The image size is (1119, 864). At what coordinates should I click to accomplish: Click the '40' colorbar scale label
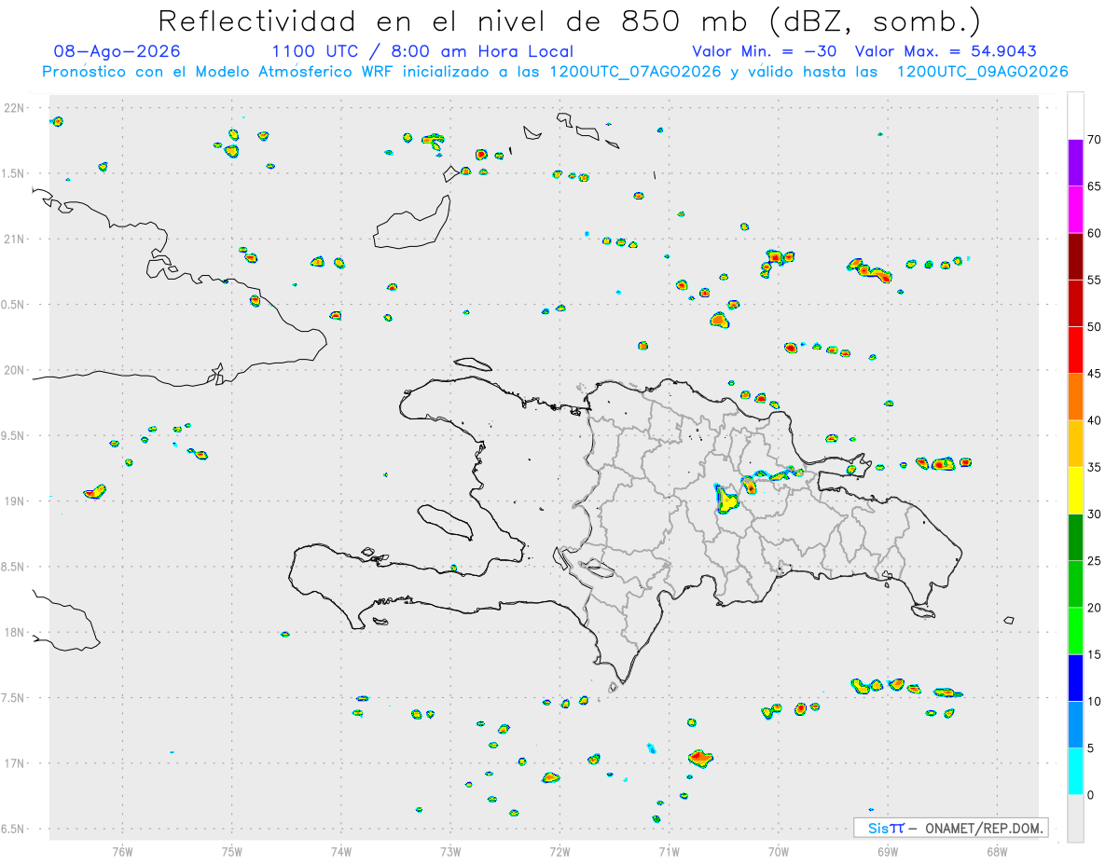point(1095,420)
